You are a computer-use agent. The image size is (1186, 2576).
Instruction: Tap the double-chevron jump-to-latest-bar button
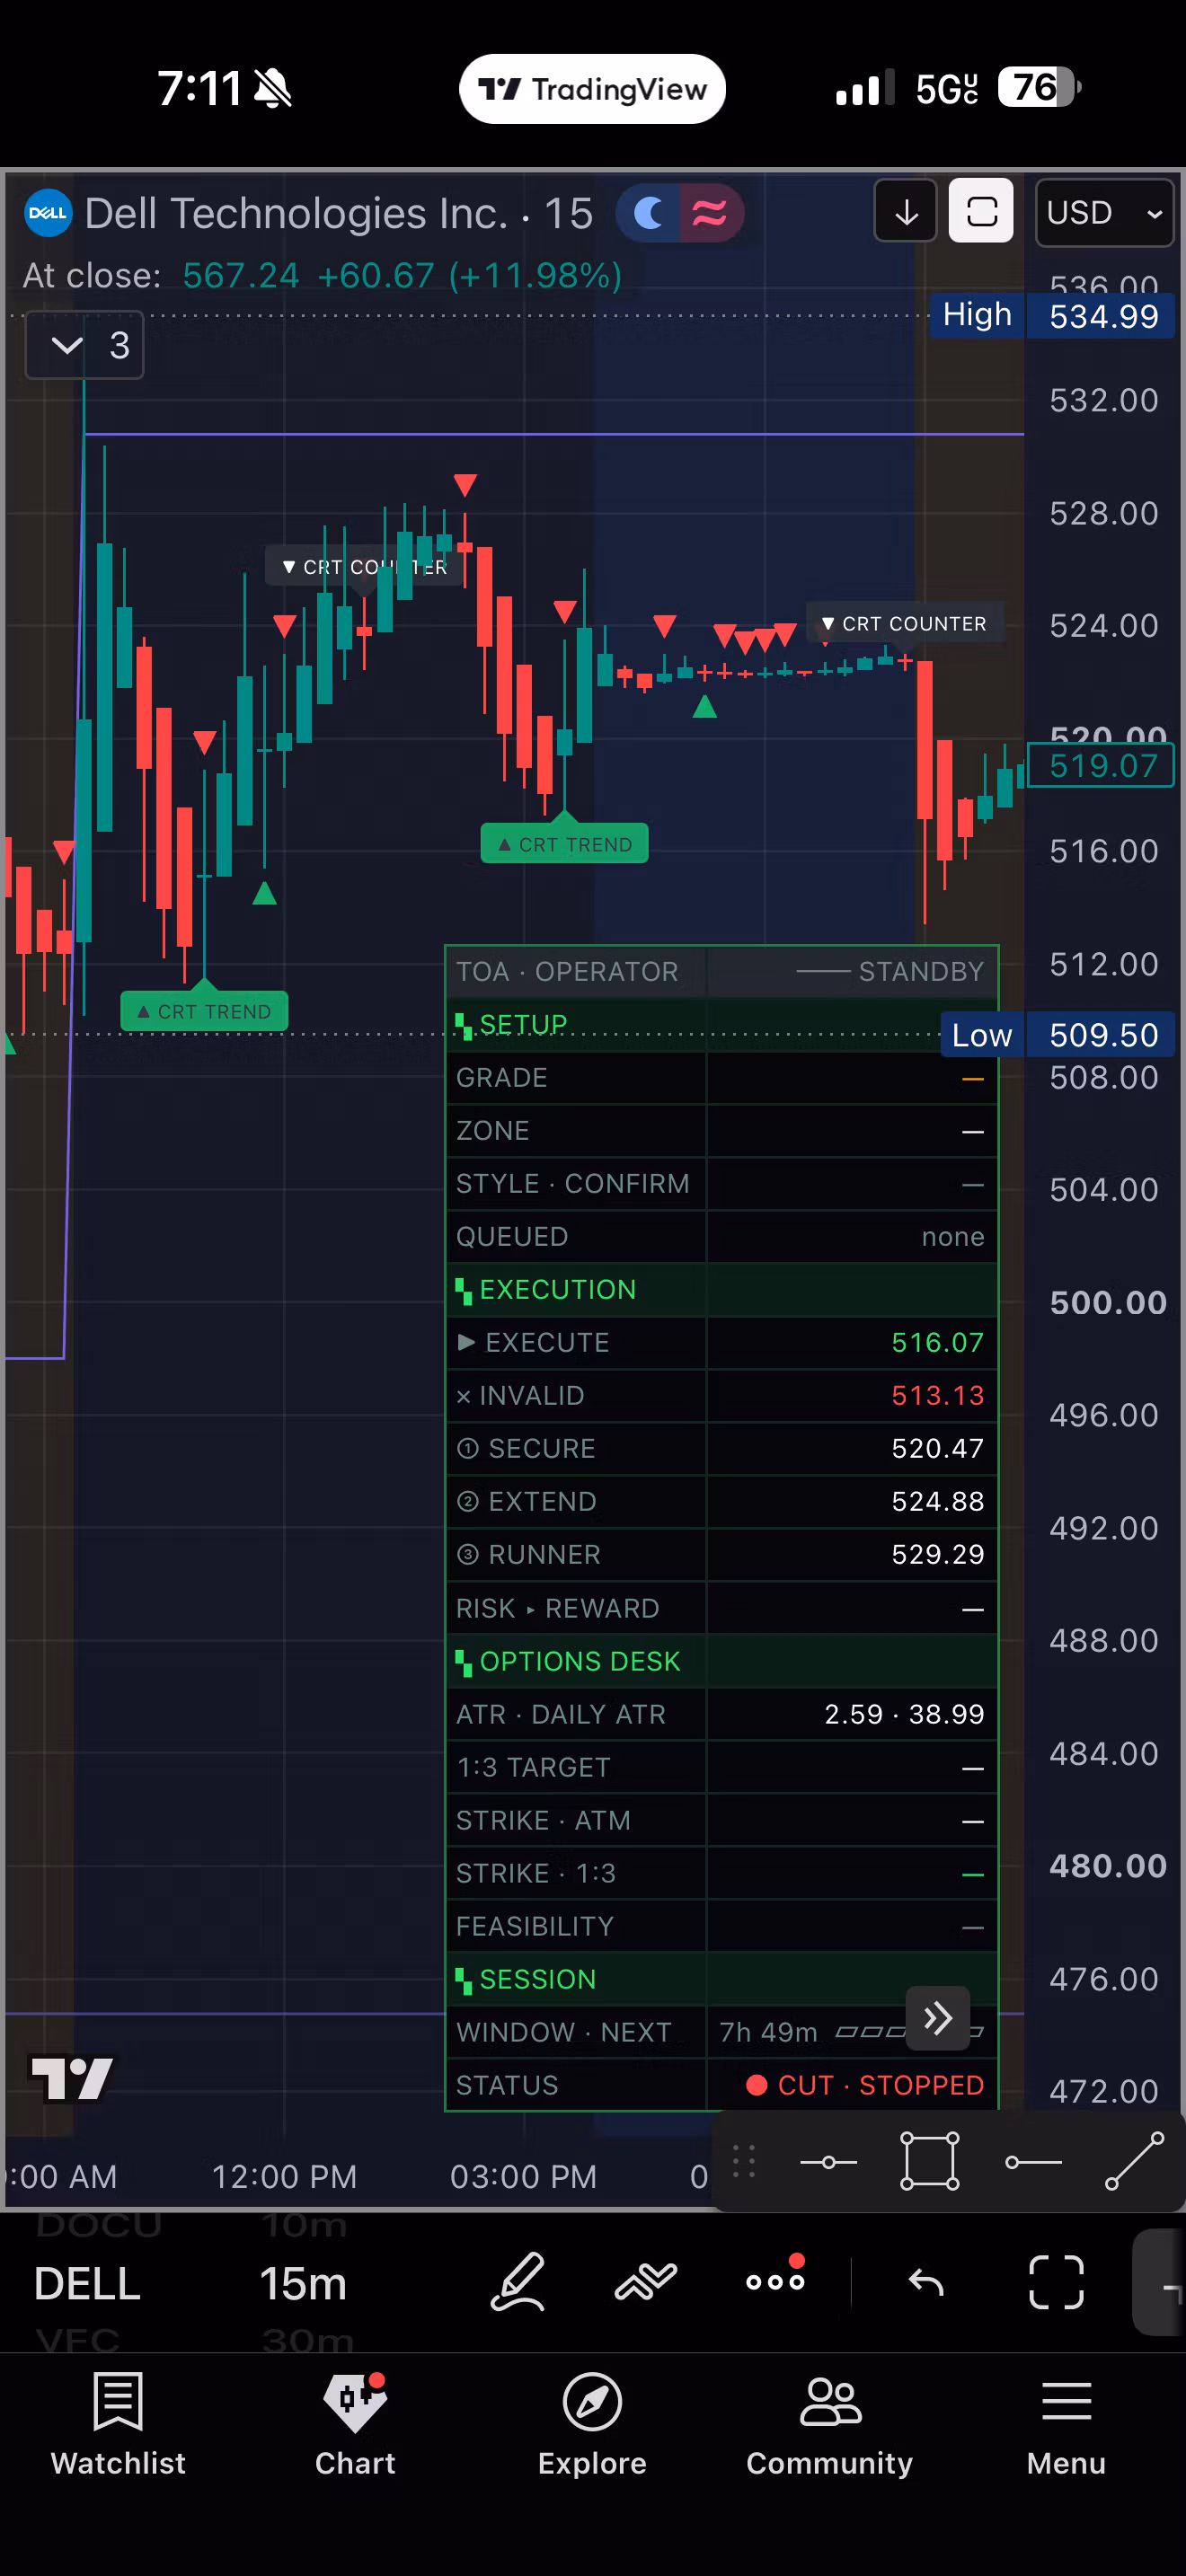937,2018
